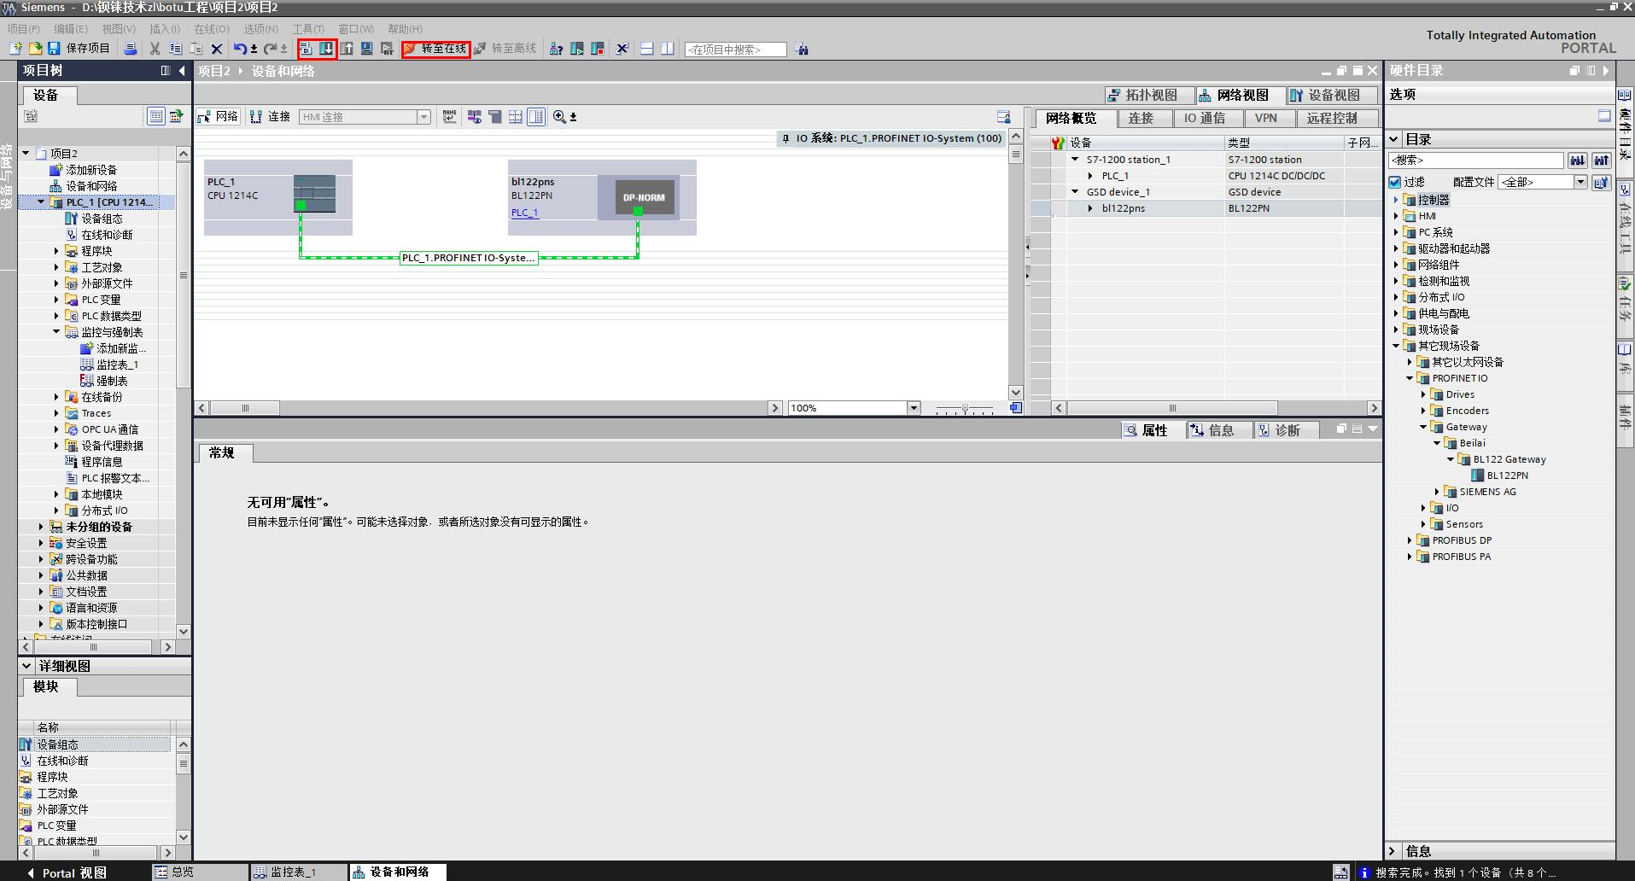Click the print icon in the main toolbar
The width and height of the screenshot is (1635, 881).
[131, 49]
